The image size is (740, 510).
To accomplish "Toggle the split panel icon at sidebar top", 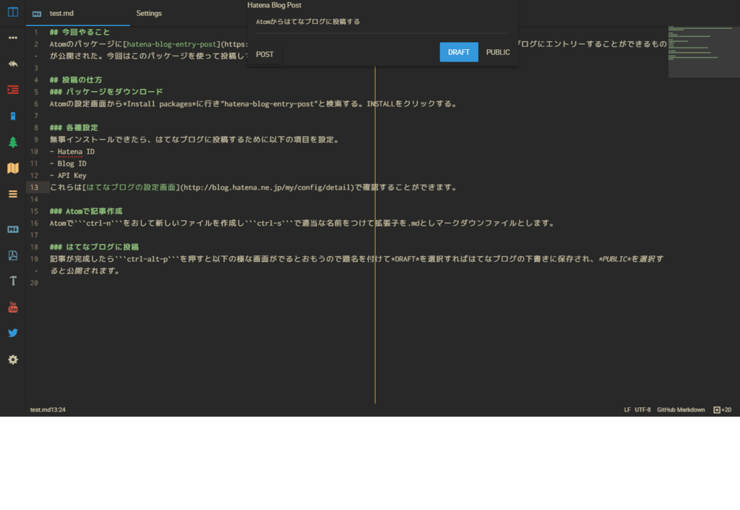I will coord(13,12).
